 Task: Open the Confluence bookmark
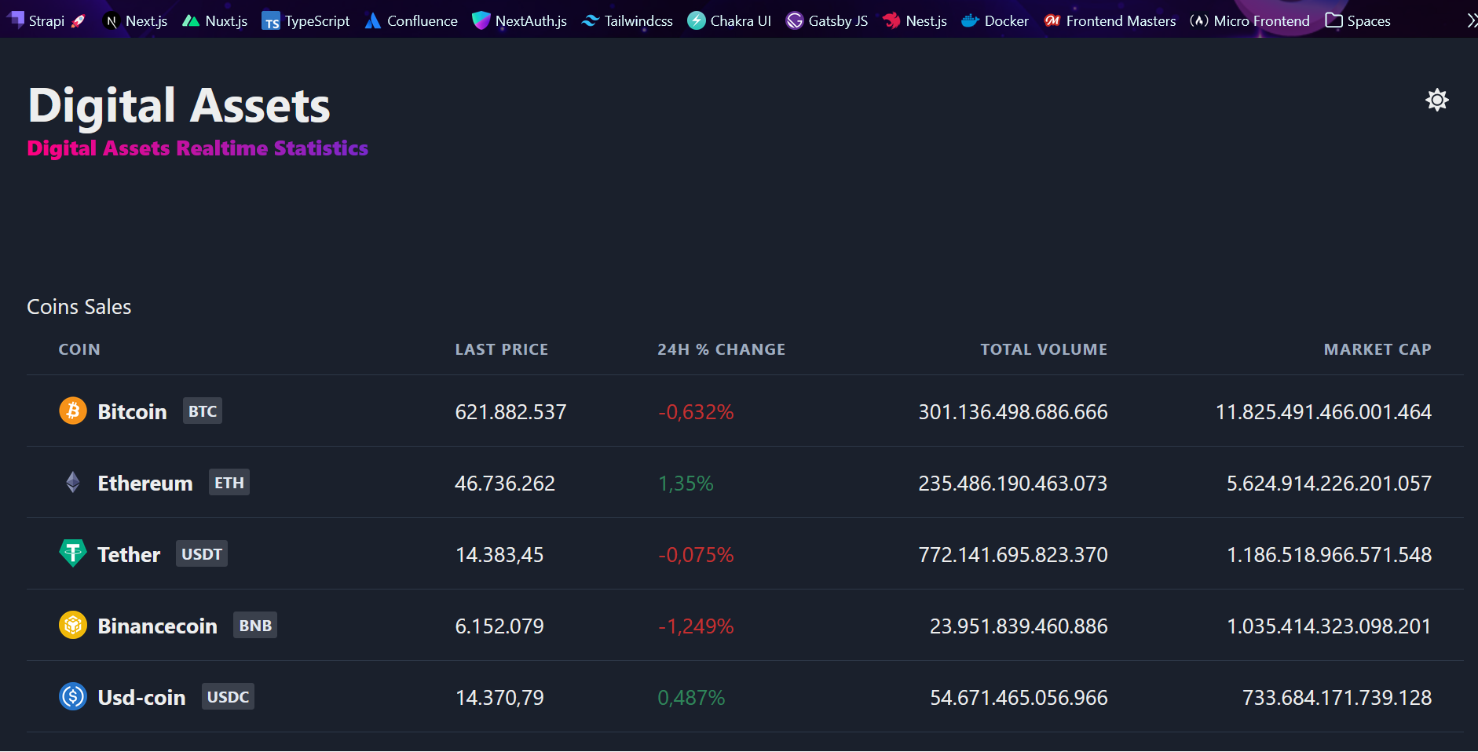411,20
